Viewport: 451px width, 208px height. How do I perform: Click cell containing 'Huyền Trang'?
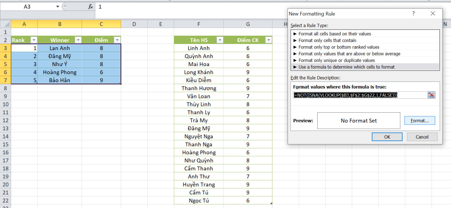(198, 184)
